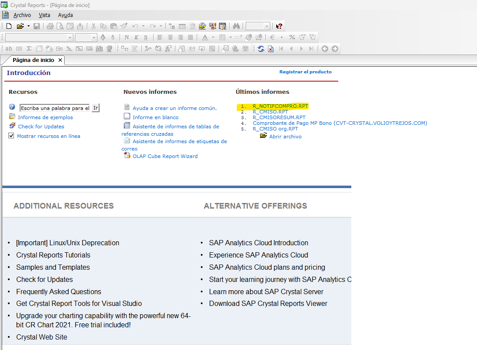Click the Insert Map globe icon
Viewport: 477px width, 350px height.
[x=110, y=48]
